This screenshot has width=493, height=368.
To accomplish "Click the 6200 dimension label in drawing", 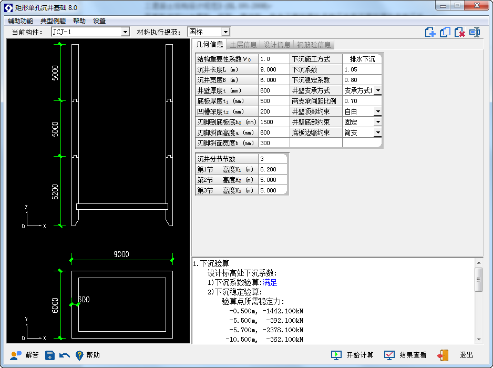I will pyautogui.click(x=55, y=192).
